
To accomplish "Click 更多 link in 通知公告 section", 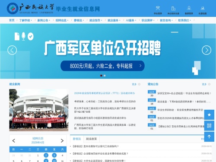I will [204, 84].
